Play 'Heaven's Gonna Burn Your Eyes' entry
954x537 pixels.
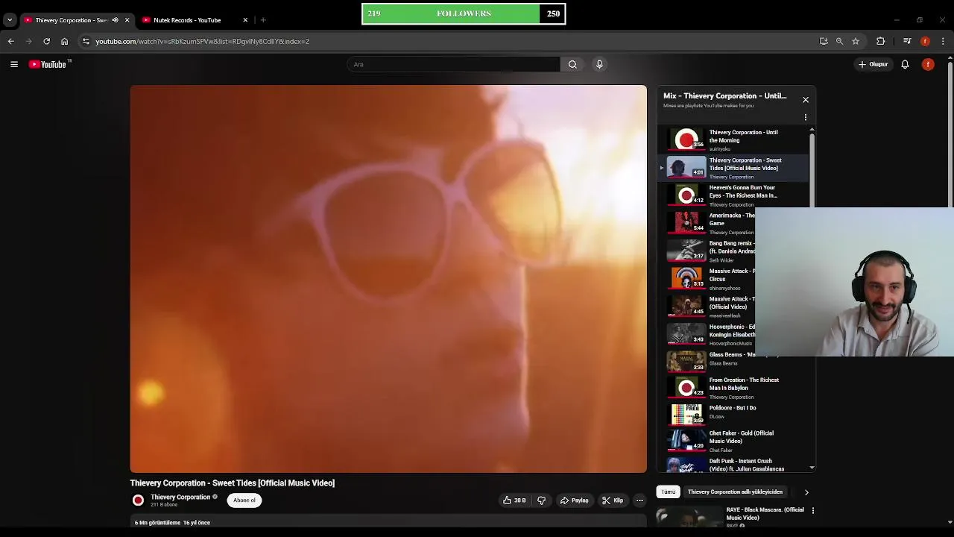point(732,195)
